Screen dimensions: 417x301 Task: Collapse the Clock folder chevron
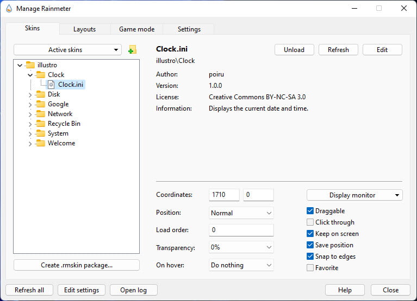coord(30,75)
